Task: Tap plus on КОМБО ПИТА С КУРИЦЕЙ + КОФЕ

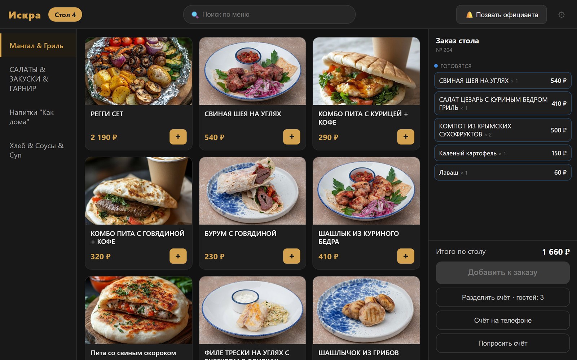Action: tap(406, 137)
